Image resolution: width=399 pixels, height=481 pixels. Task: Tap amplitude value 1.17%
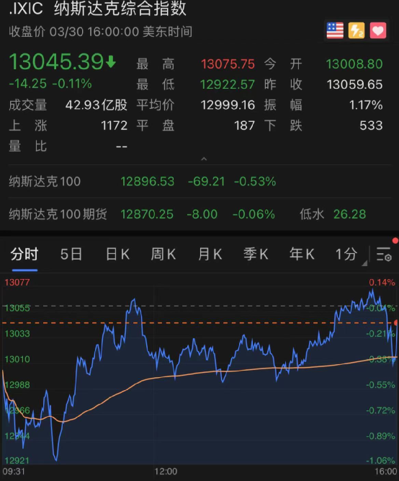366,105
